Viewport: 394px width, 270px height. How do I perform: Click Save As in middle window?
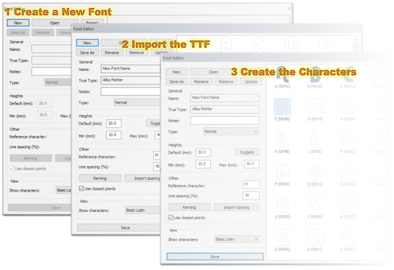click(87, 53)
